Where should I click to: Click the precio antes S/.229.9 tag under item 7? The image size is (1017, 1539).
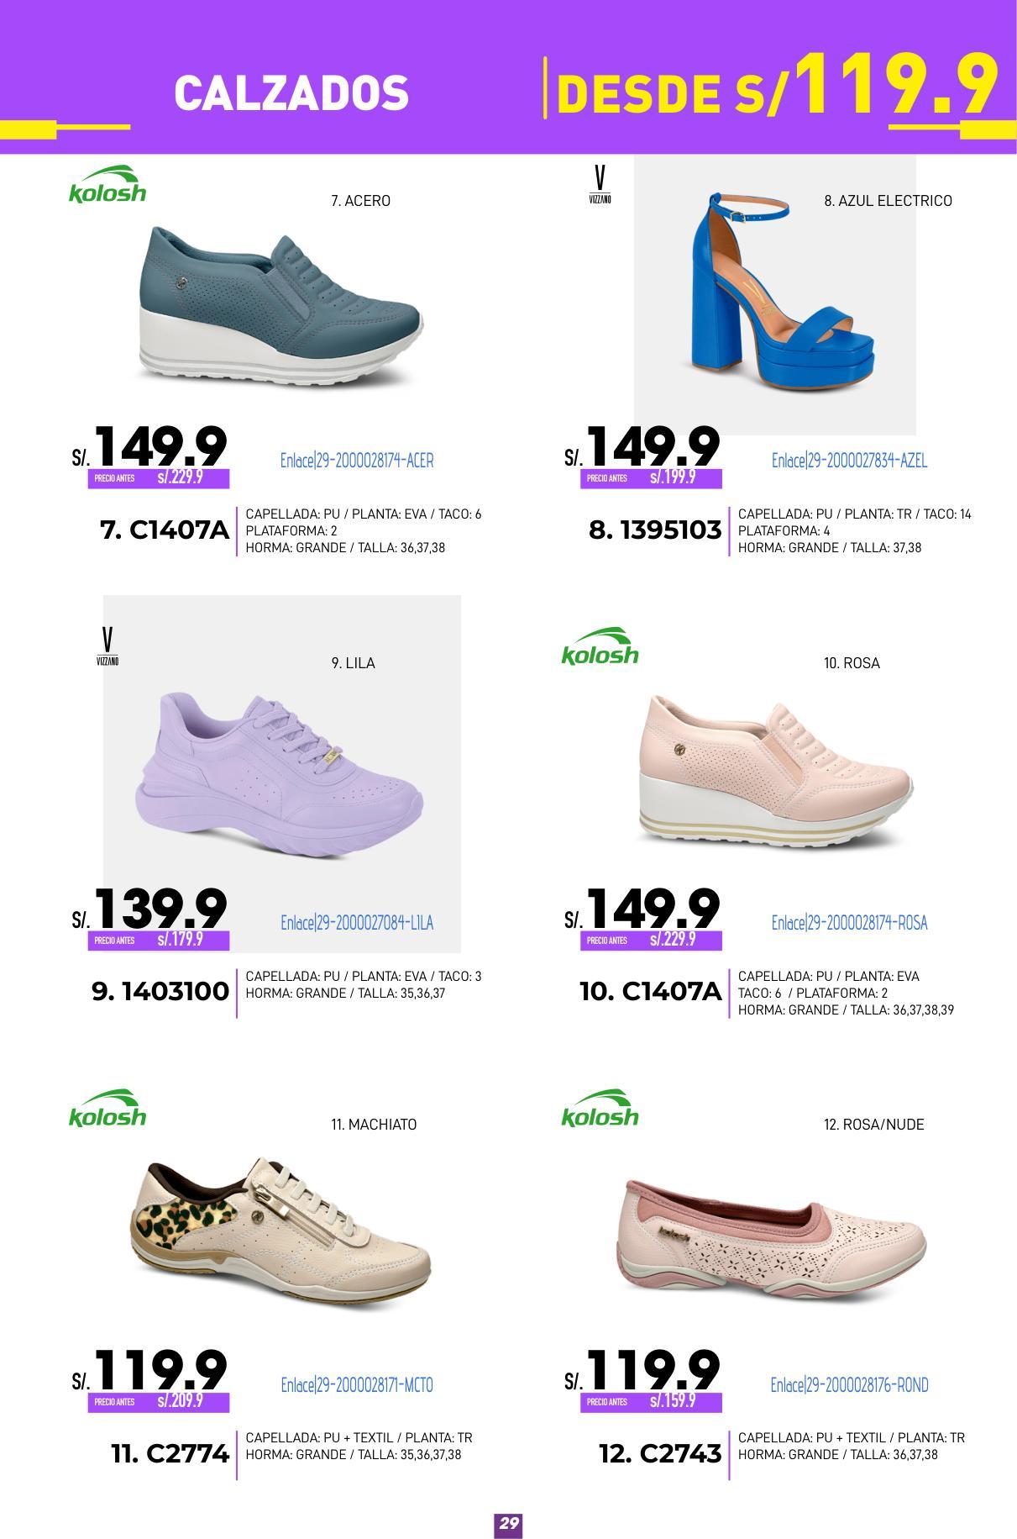pyautogui.click(x=159, y=479)
